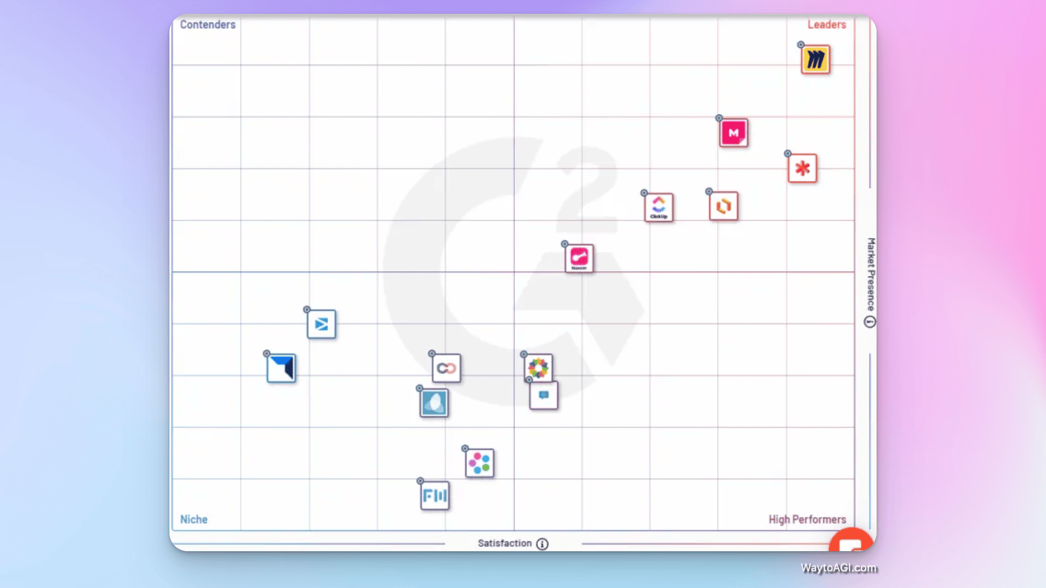Click the pin dot on FIII tile
This screenshot has width=1046, height=588.
(420, 481)
